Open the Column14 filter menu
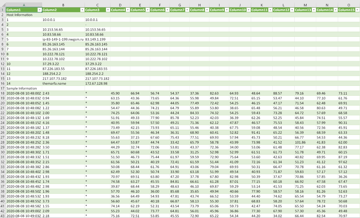Viewport: 360px width, 218px height. tap(335, 10)
